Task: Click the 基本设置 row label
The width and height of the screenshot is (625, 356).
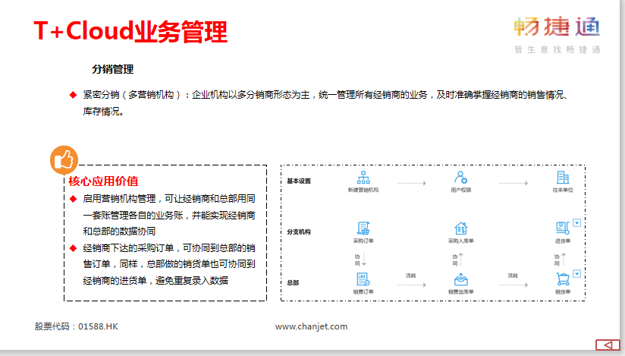Action: pyautogui.click(x=299, y=181)
